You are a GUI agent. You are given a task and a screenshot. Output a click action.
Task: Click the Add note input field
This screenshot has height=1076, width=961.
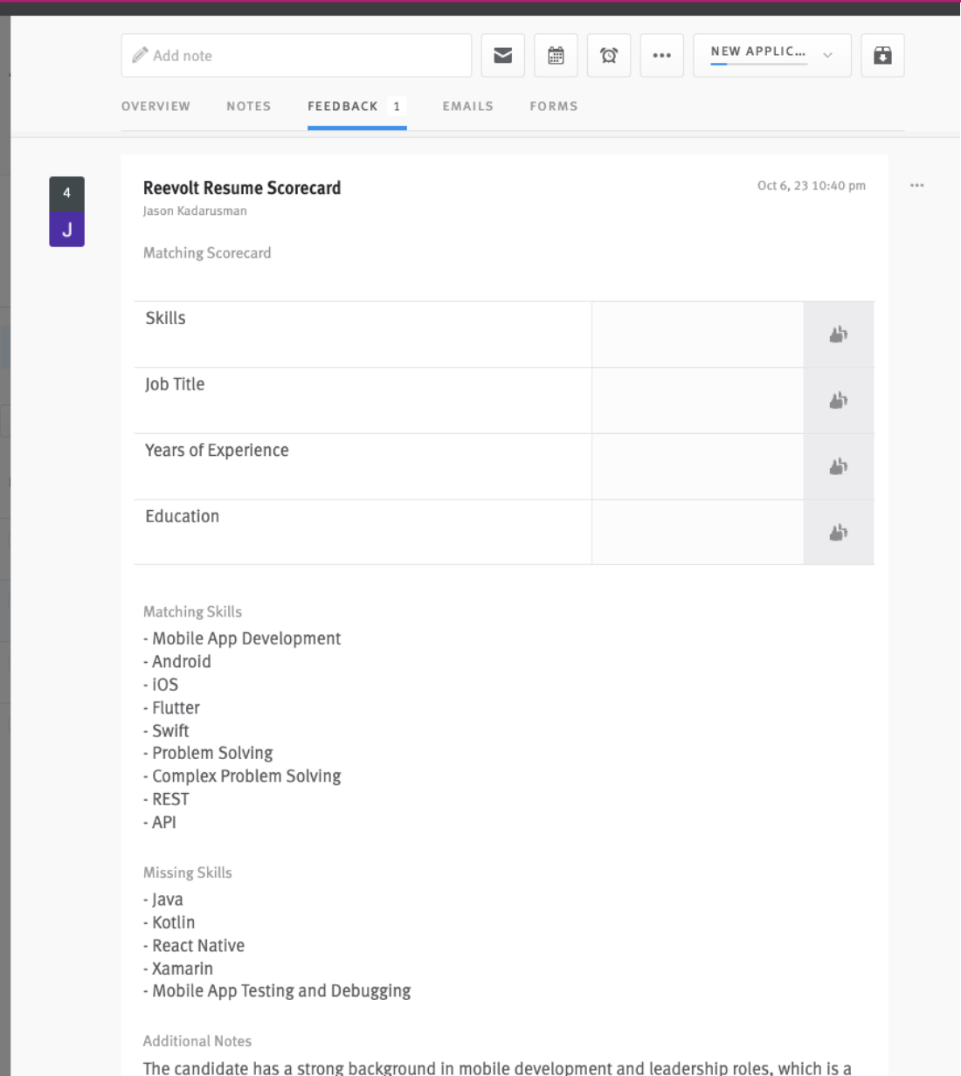coord(297,56)
